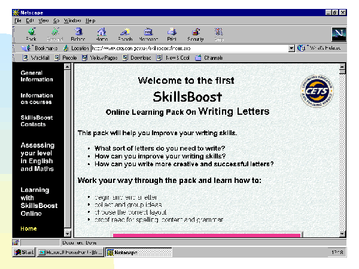Open the Window menu

(72, 20)
